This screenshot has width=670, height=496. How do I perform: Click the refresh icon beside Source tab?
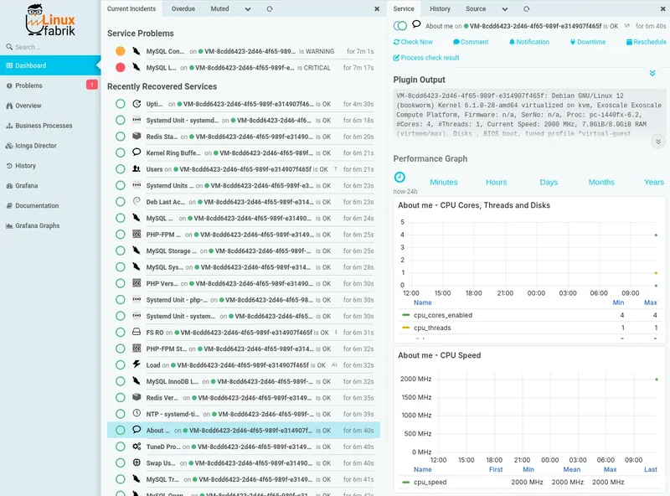tap(527, 8)
